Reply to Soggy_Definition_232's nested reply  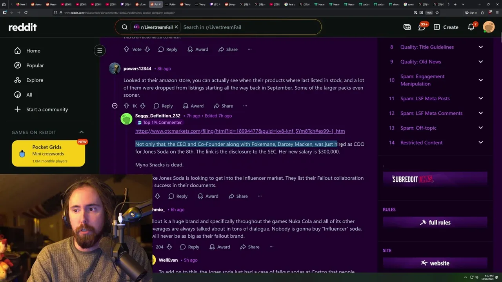[x=178, y=196]
